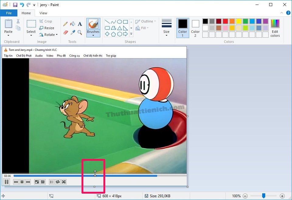Pick the red swatch in the palette

tap(225, 21)
